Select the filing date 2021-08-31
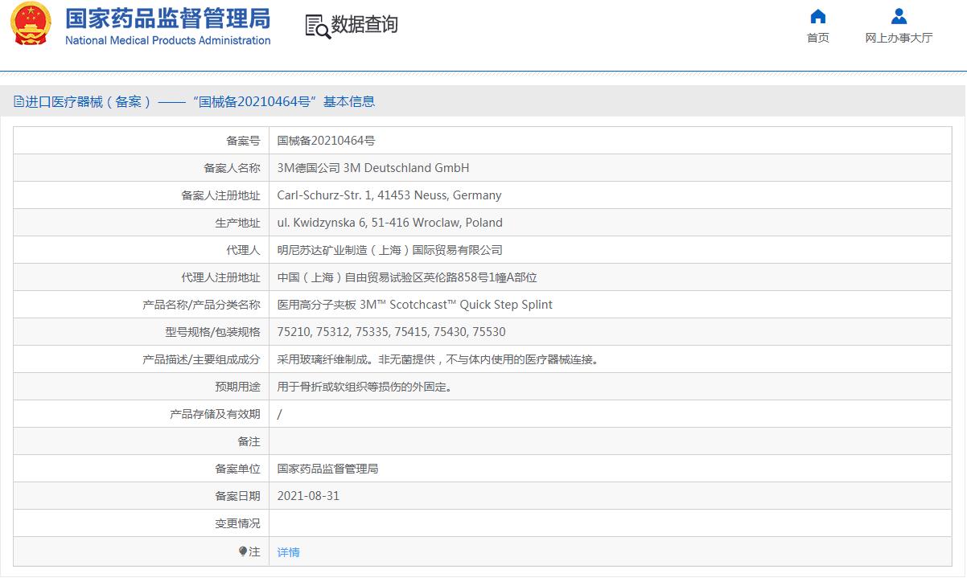The image size is (967, 578). pos(309,496)
